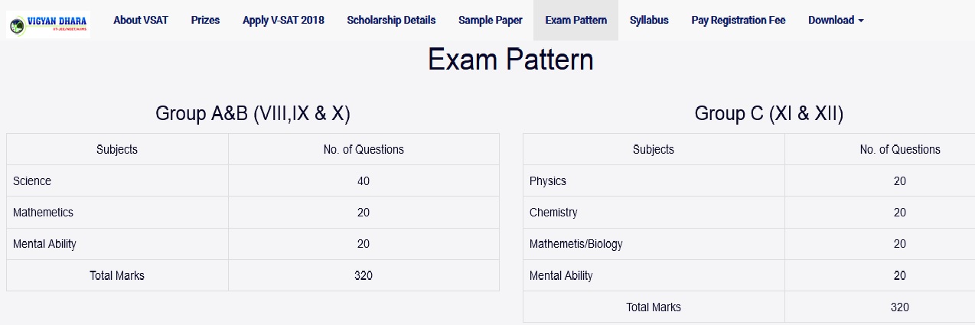Open the Sample Paper page
The image size is (975, 325).
tap(491, 20)
